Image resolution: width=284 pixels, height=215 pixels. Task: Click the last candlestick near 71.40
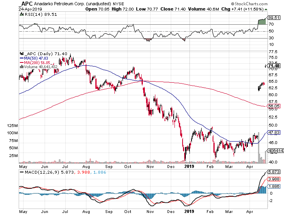pos(265,66)
